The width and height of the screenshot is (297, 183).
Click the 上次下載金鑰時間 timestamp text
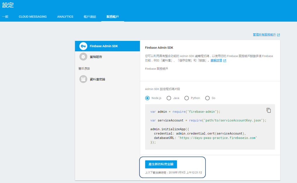(174, 173)
